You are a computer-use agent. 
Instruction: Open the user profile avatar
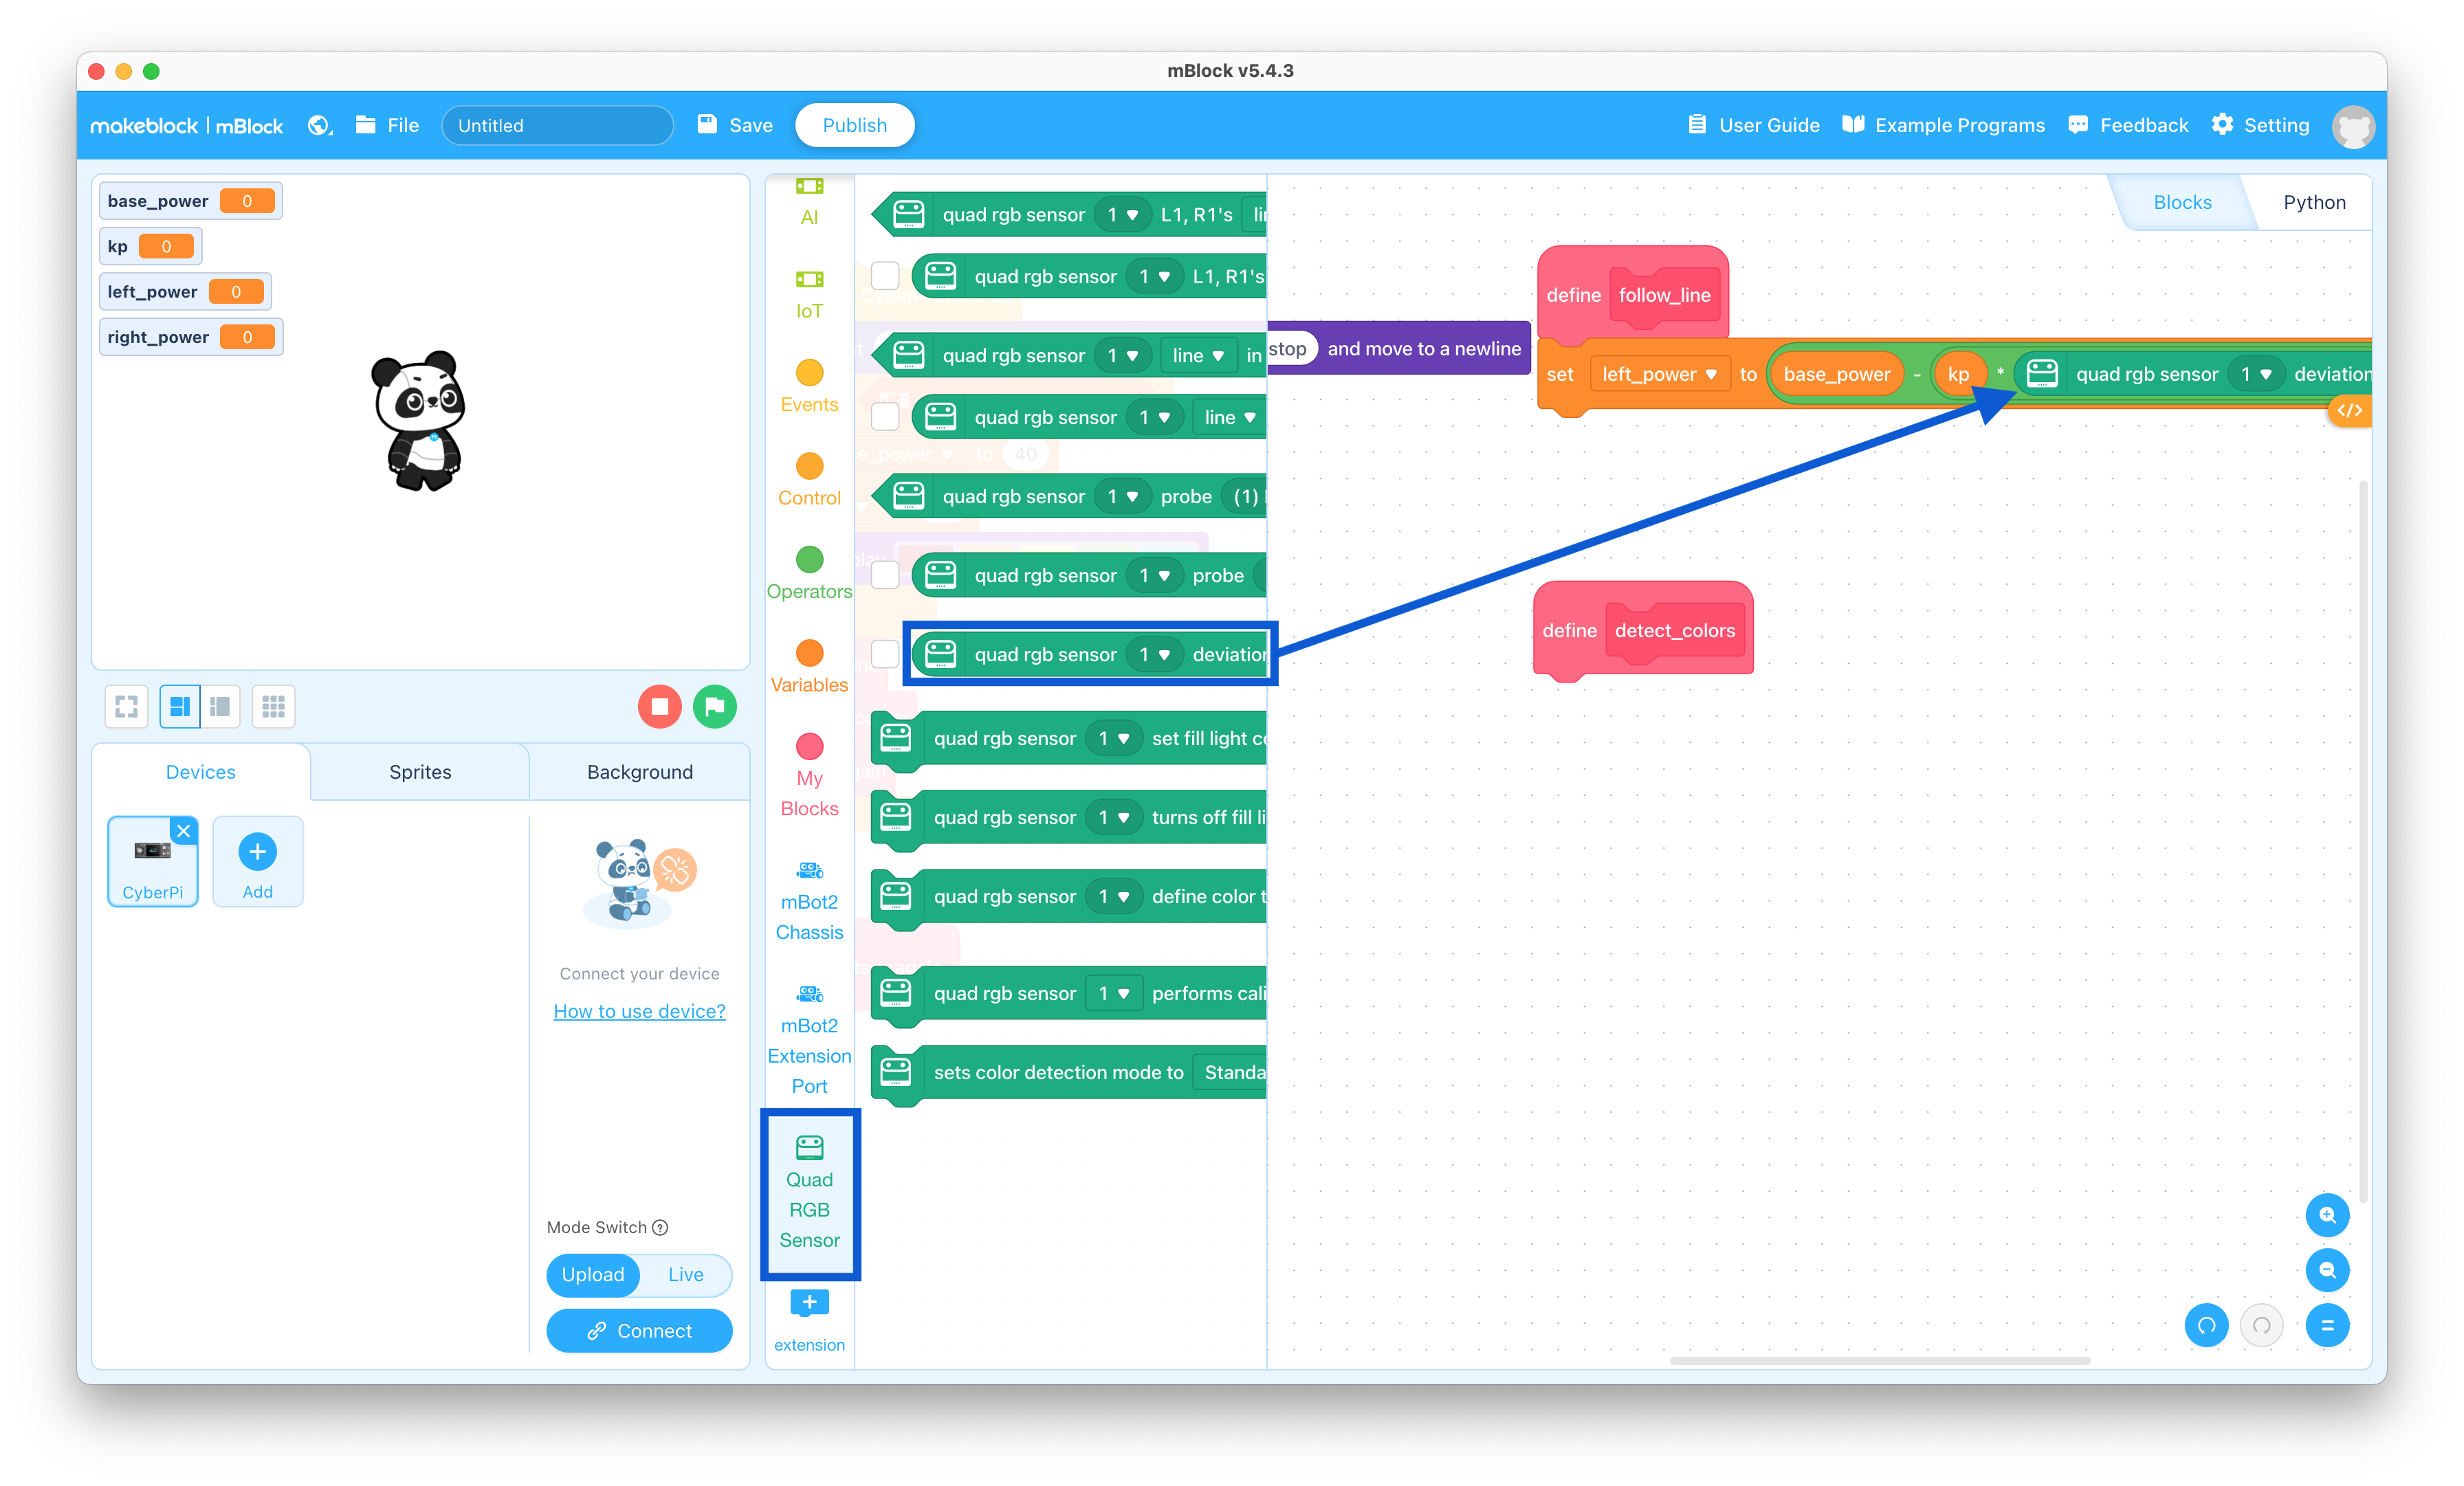pos(2353,126)
